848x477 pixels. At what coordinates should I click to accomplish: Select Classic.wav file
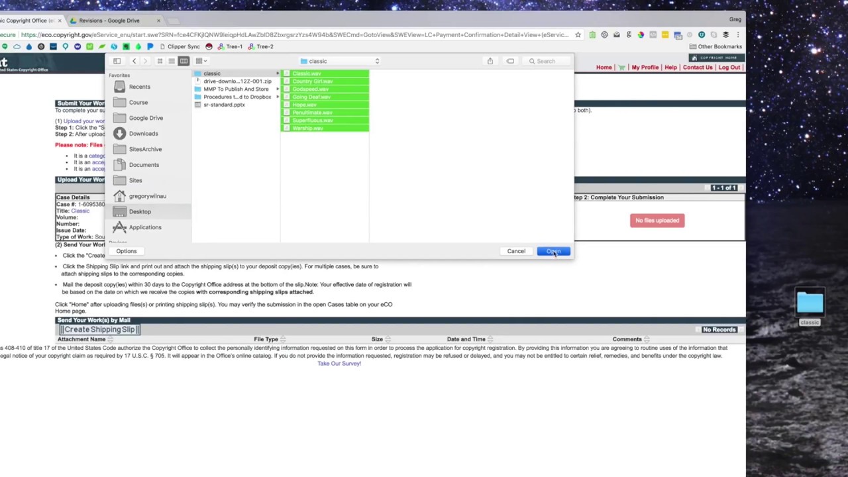pyautogui.click(x=325, y=74)
